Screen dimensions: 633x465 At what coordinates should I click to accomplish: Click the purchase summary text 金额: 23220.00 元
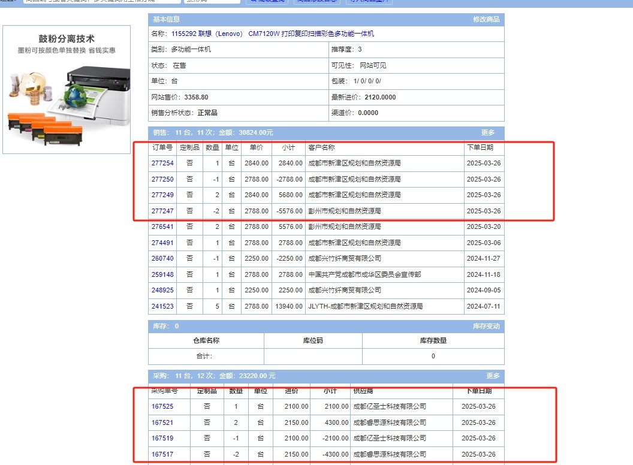248,376
